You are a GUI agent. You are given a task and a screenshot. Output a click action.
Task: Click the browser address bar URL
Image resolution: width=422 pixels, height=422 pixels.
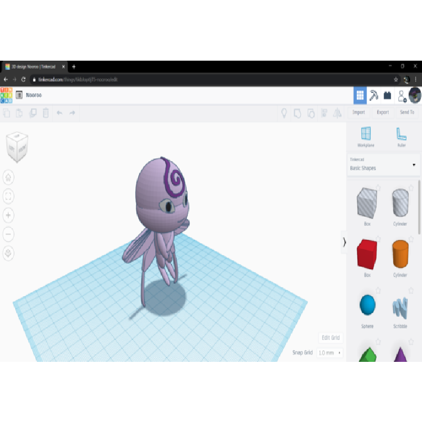pos(78,80)
